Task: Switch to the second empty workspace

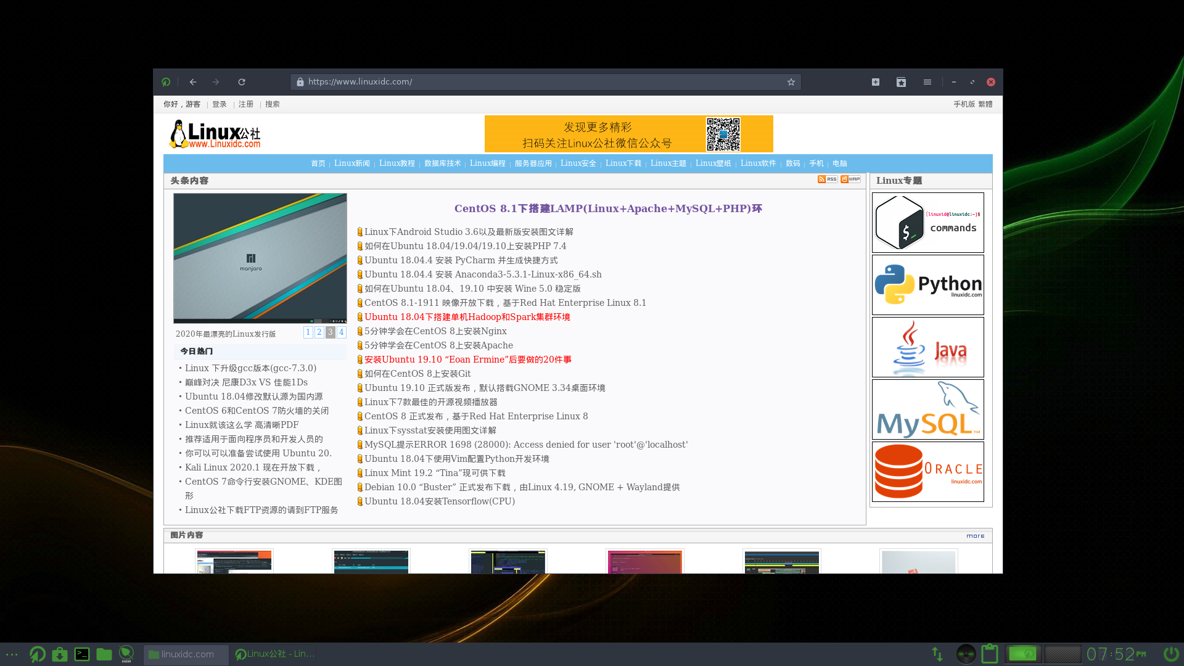Action: 1063,654
